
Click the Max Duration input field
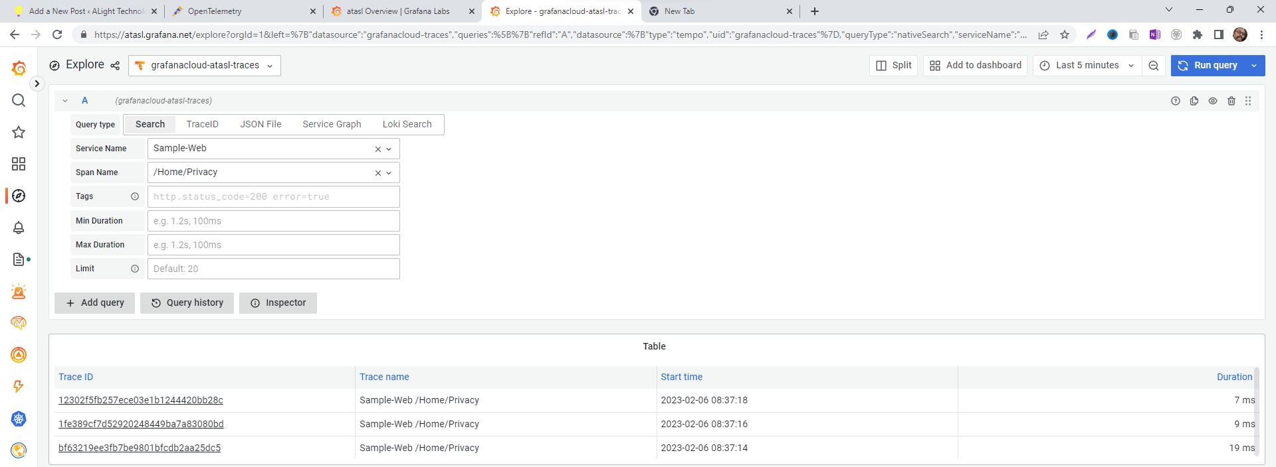(273, 245)
